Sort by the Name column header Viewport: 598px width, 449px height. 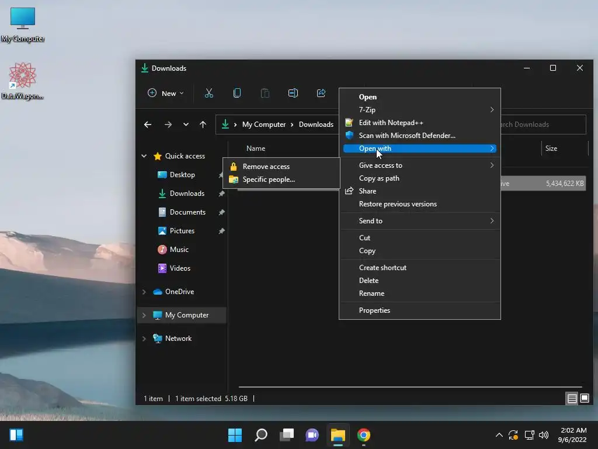[x=256, y=148]
